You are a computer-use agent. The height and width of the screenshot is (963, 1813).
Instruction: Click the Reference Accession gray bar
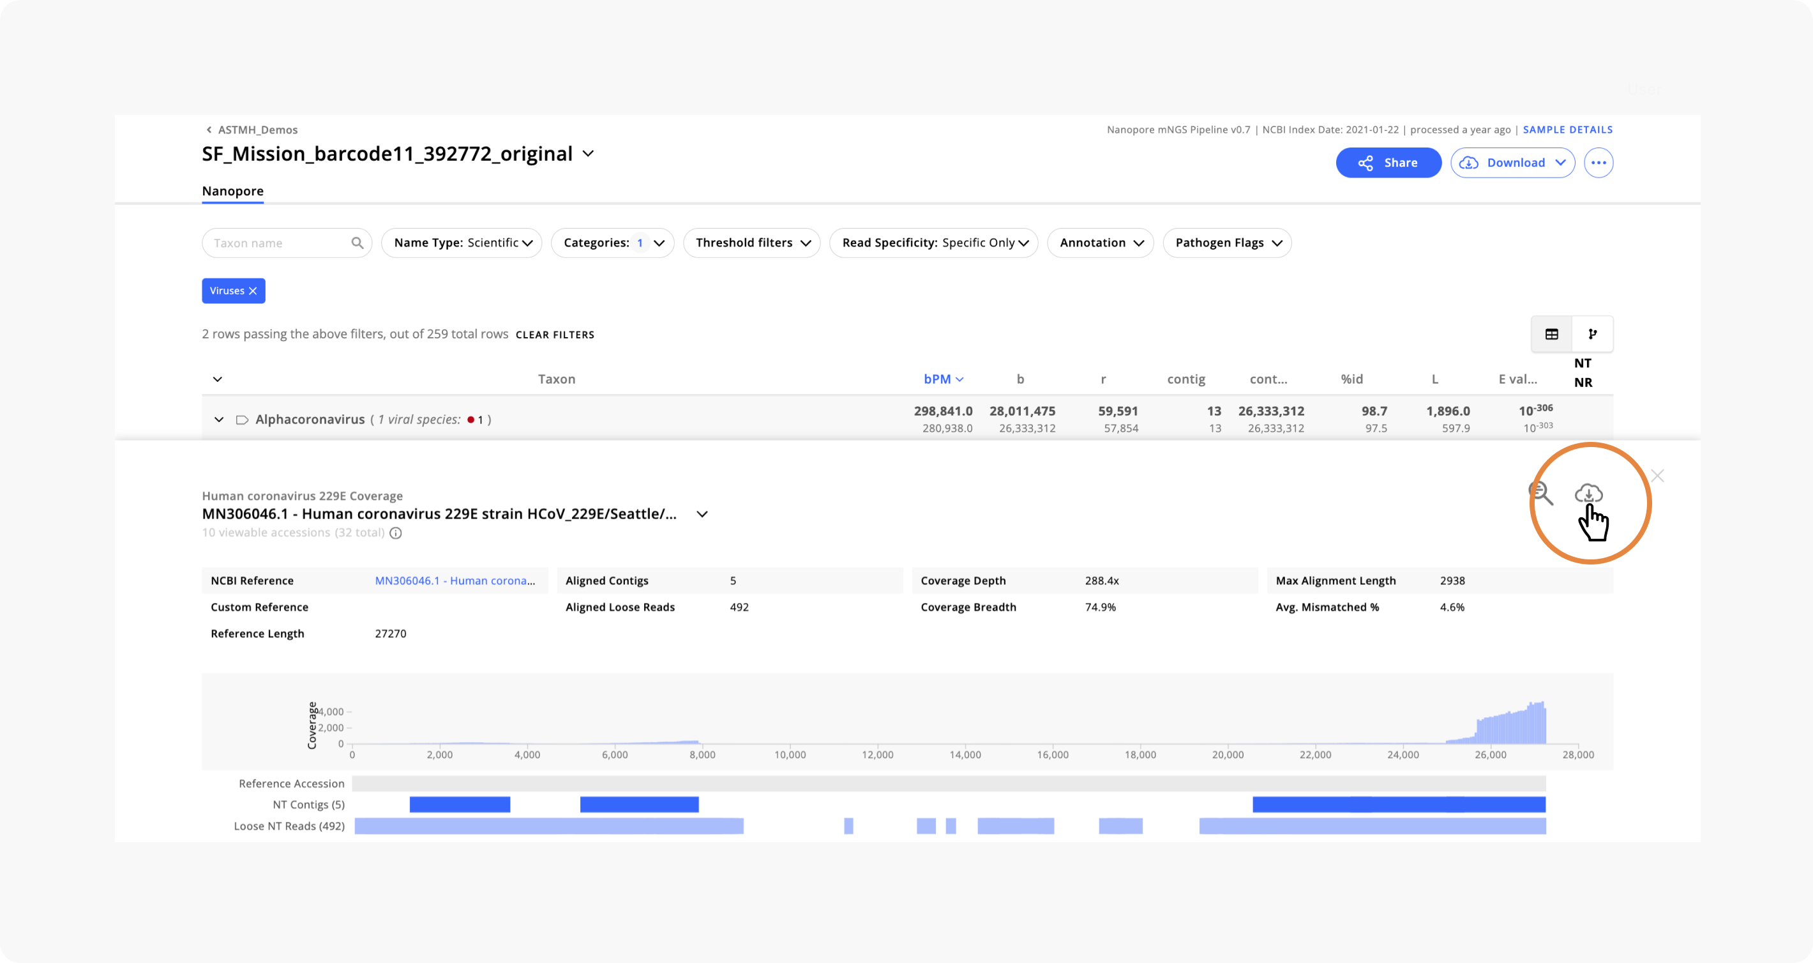click(949, 784)
